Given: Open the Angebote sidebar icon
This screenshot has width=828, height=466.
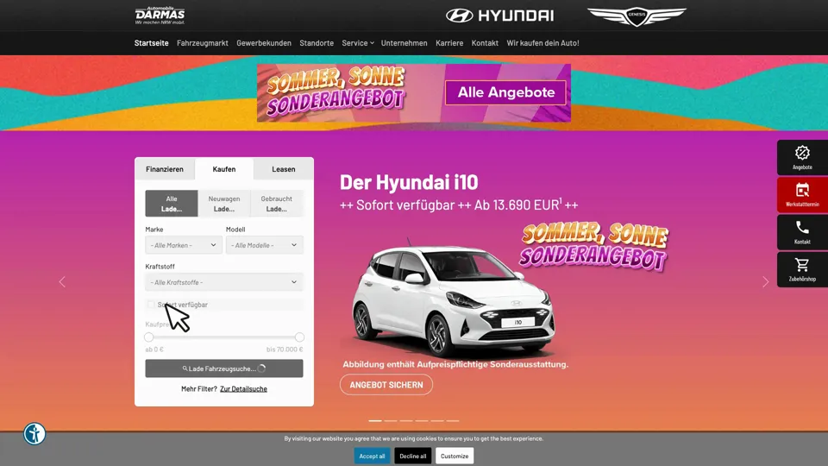Looking at the screenshot, I should 802,157.
